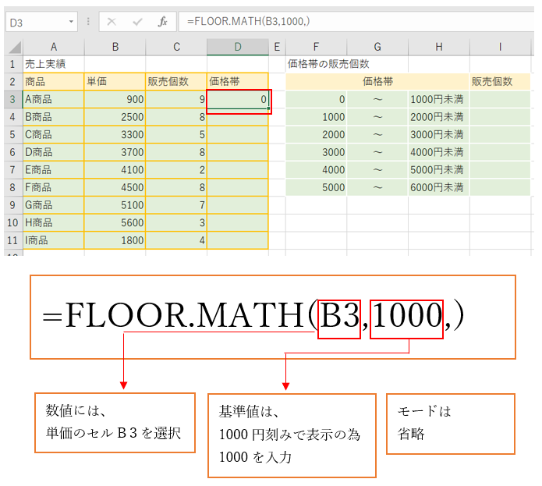Select the column D header
This screenshot has width=542, height=486.
(238, 47)
